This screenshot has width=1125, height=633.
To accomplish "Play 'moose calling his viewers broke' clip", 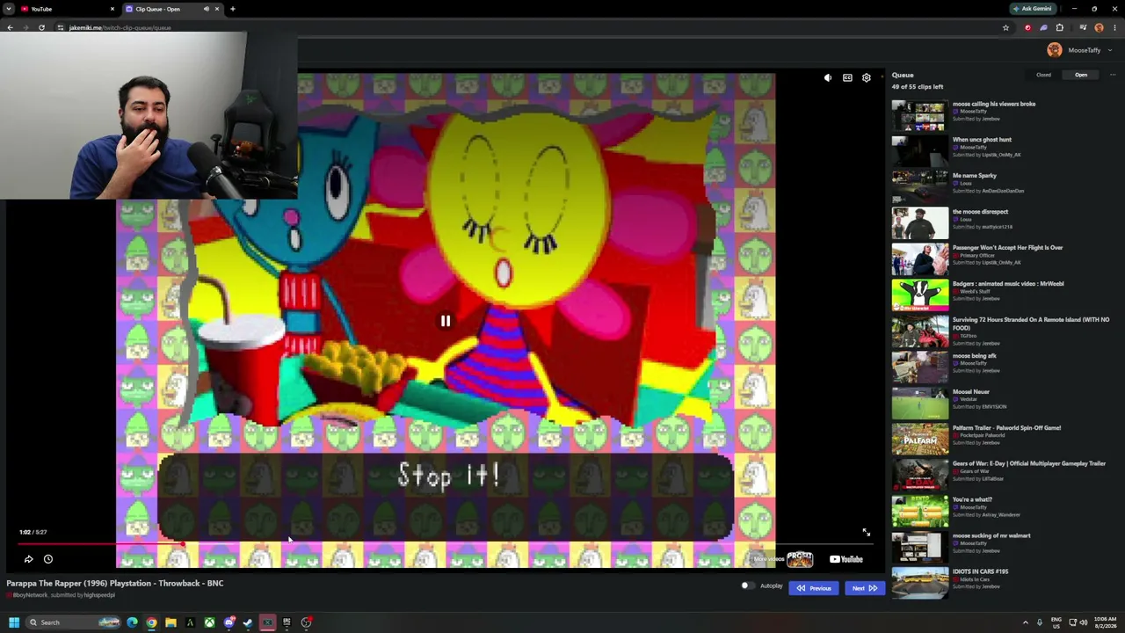I will click(x=919, y=116).
